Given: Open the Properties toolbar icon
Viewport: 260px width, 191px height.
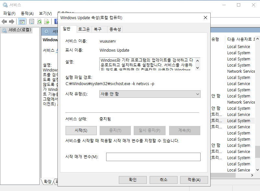Looking at the screenshot, I should pyautogui.click(x=31, y=21).
